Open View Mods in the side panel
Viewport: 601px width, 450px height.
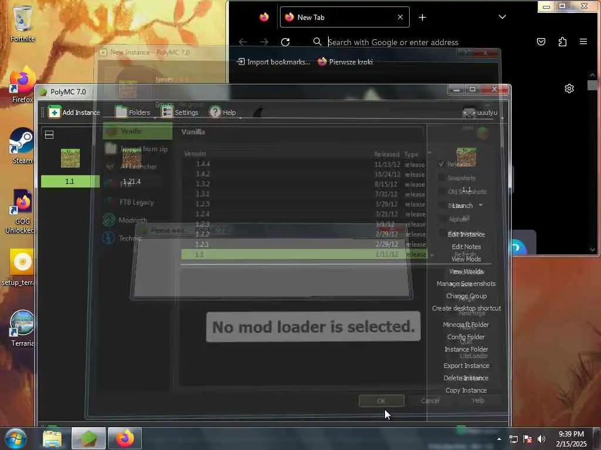point(466,259)
